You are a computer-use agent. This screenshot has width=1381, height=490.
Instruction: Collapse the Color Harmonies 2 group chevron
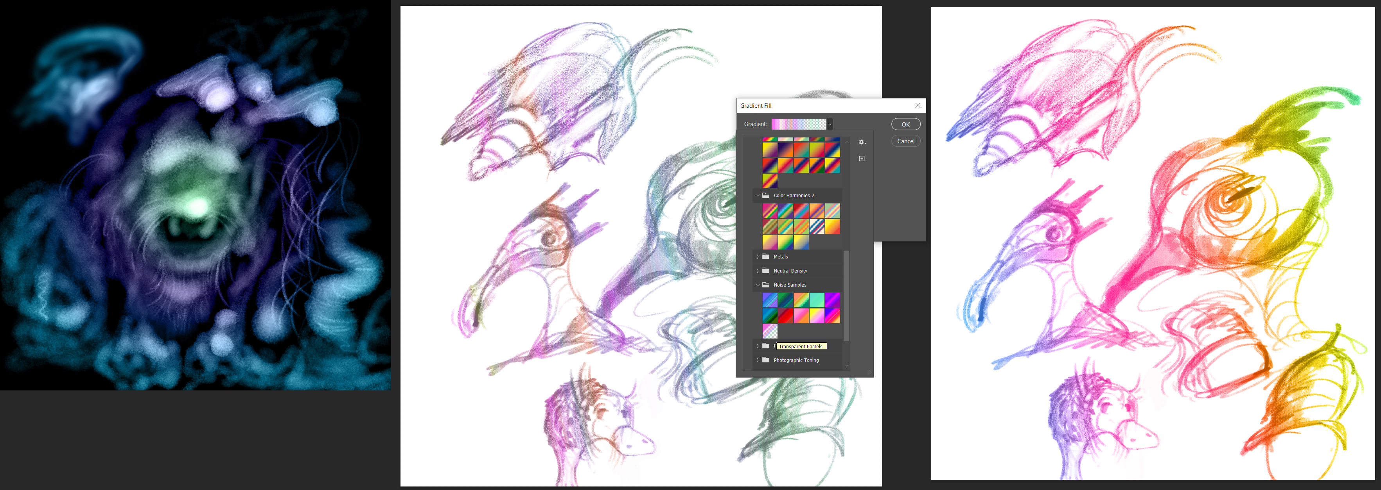[758, 195]
